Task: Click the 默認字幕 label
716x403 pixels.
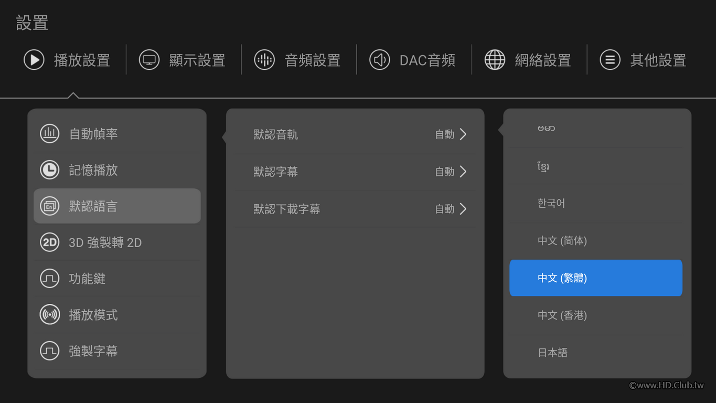Action: click(276, 172)
